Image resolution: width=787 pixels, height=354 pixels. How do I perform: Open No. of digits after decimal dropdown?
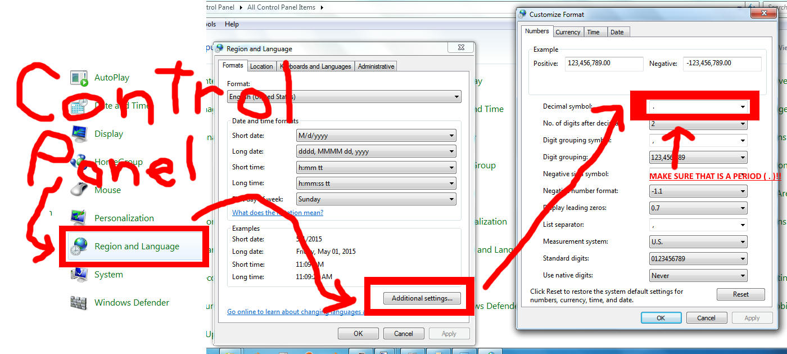click(698, 123)
